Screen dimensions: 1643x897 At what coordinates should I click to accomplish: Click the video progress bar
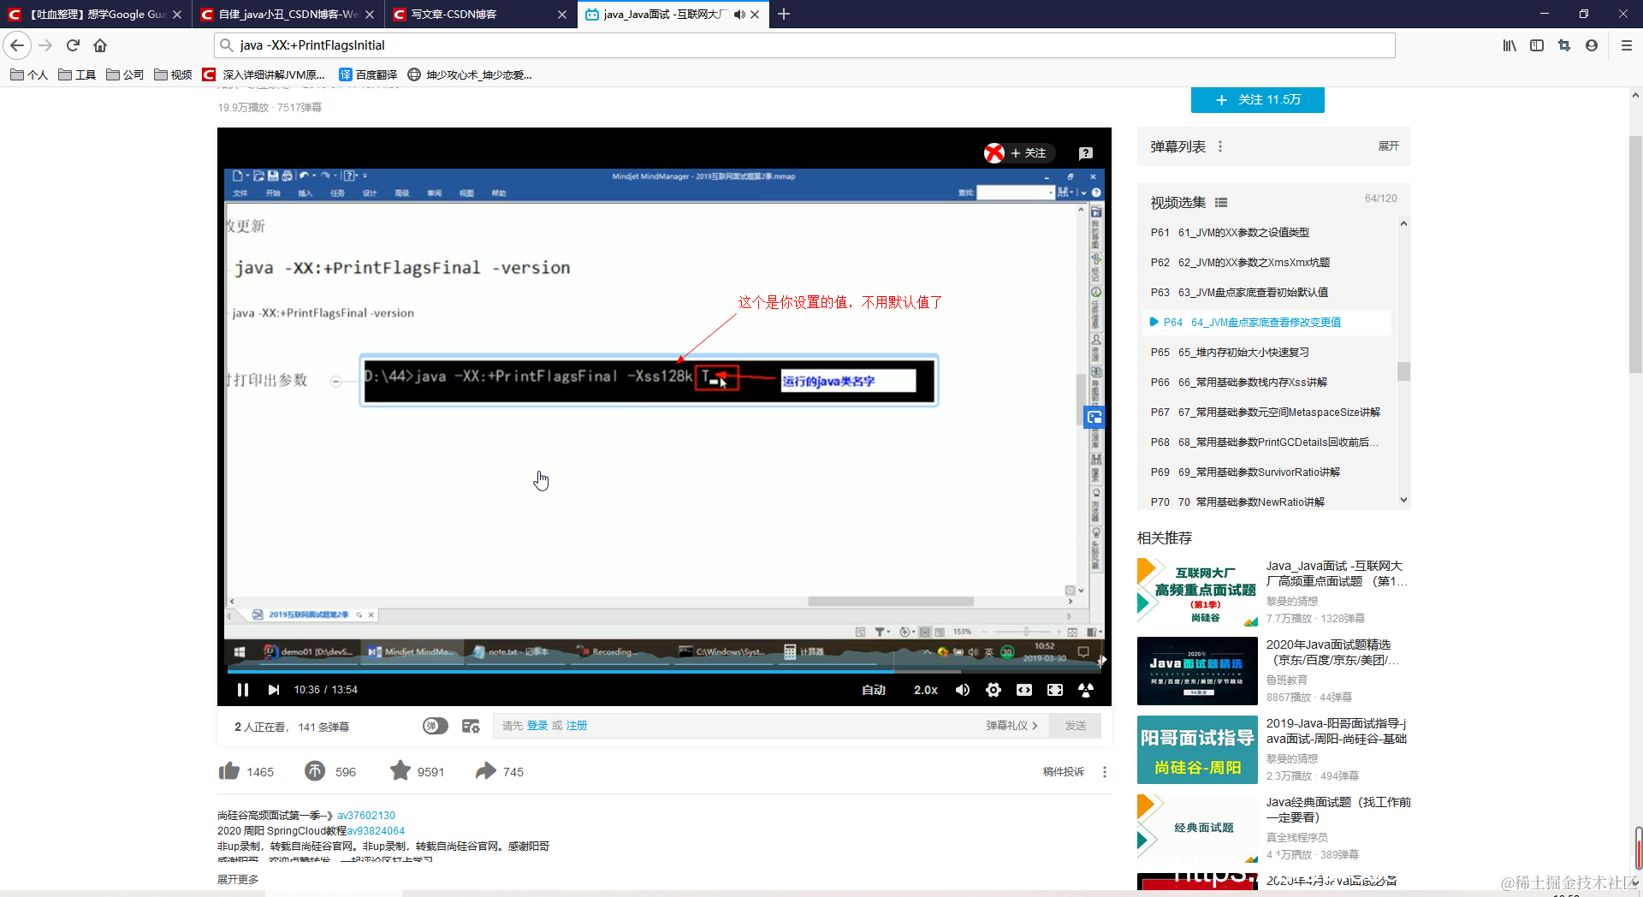[664, 673]
